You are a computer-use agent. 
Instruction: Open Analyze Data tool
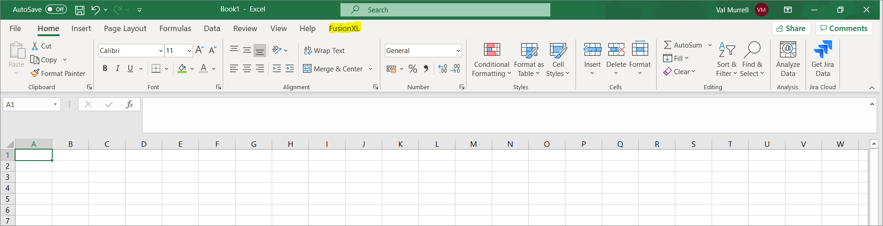coord(787,50)
